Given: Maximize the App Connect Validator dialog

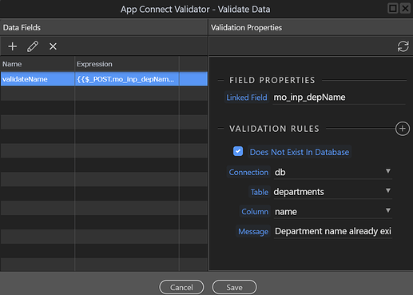Looking at the screenshot, I should [x=392, y=8].
